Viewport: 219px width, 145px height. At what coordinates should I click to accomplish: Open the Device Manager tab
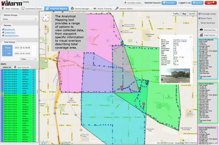[80, 9]
